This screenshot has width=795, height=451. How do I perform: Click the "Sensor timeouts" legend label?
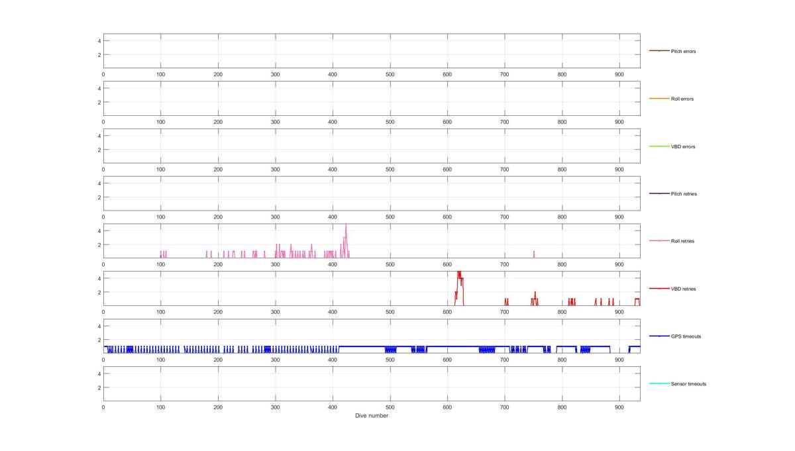[688, 384]
